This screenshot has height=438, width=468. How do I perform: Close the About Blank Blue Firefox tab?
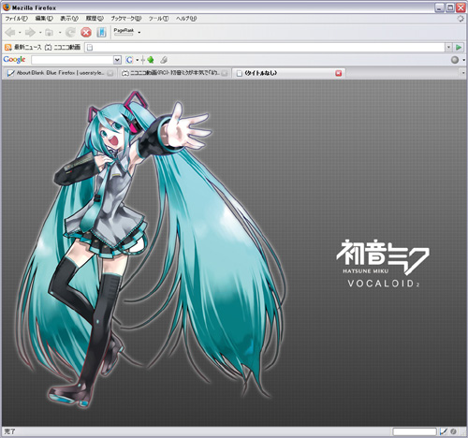click(110, 73)
